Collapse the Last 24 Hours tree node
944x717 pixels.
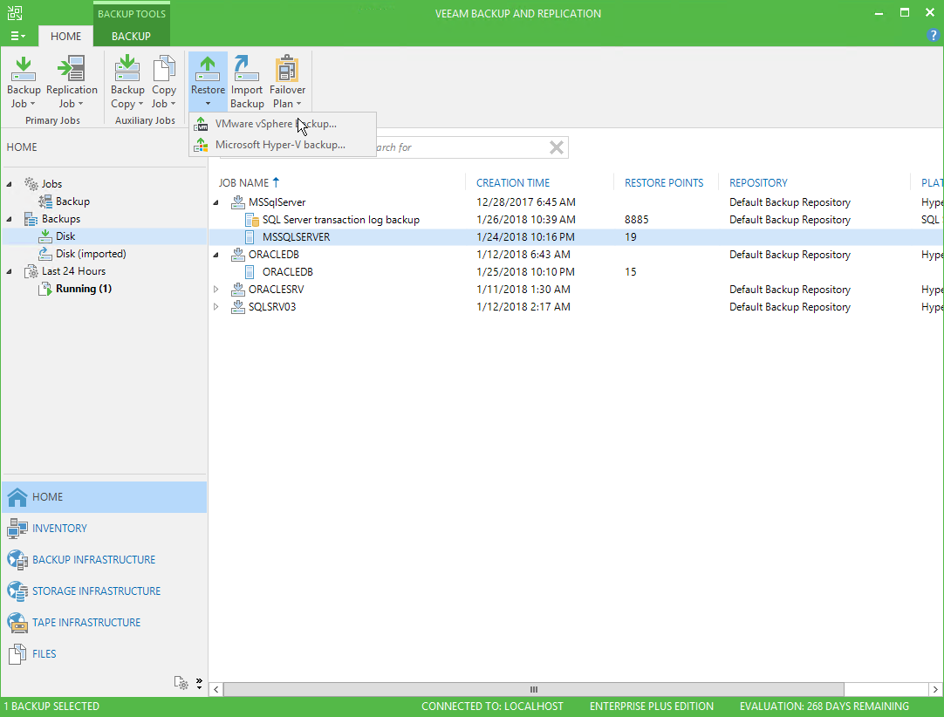9,271
